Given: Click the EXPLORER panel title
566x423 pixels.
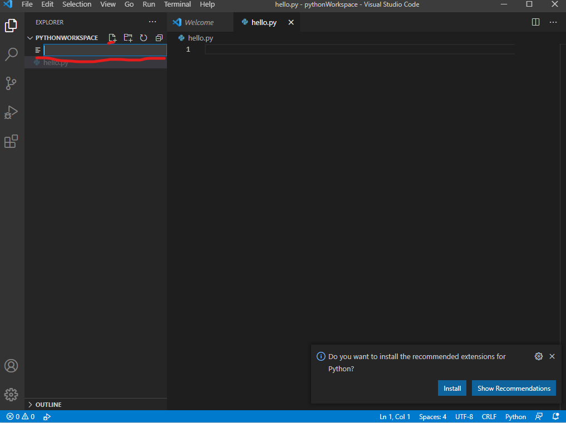Looking at the screenshot, I should [x=50, y=22].
